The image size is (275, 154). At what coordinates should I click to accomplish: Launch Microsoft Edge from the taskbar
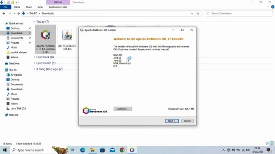pyautogui.click(x=82, y=150)
